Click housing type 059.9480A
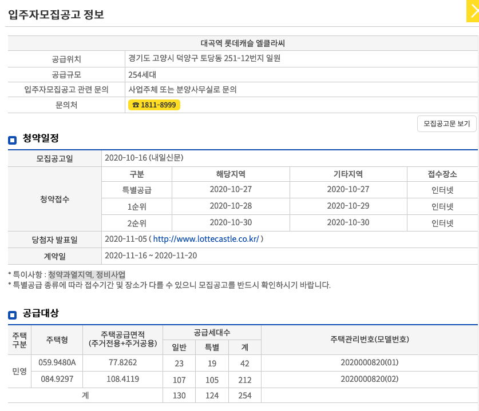The width and height of the screenshot is (479, 411). (x=57, y=362)
